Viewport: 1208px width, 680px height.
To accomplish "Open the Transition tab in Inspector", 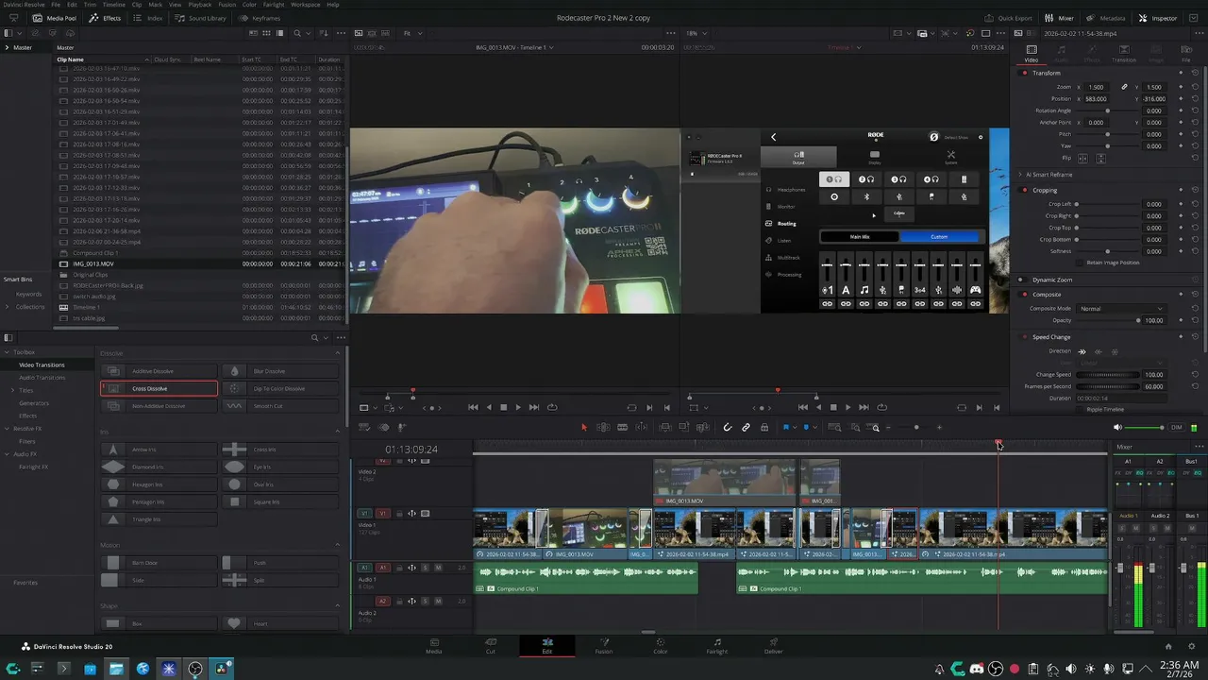I will [1124, 54].
